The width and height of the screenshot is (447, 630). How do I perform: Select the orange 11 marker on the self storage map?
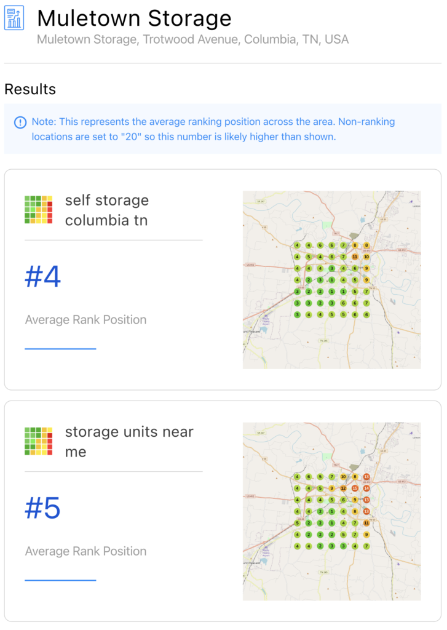(x=355, y=257)
